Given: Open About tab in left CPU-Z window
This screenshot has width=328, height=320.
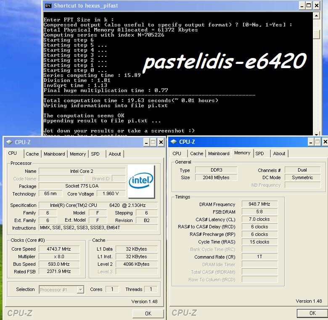Looking at the screenshot, I should coord(115,154).
